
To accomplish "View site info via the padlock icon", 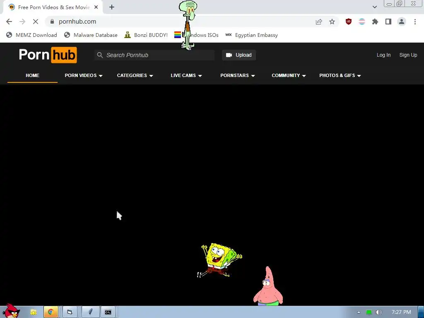I will 52,22.
